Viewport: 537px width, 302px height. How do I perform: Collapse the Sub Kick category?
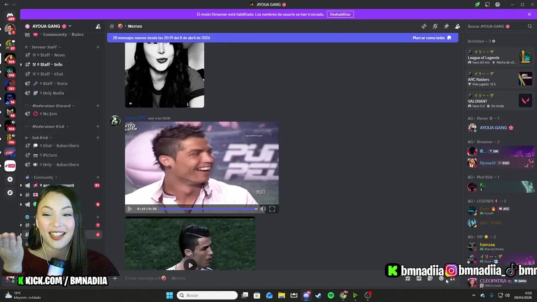click(x=39, y=138)
